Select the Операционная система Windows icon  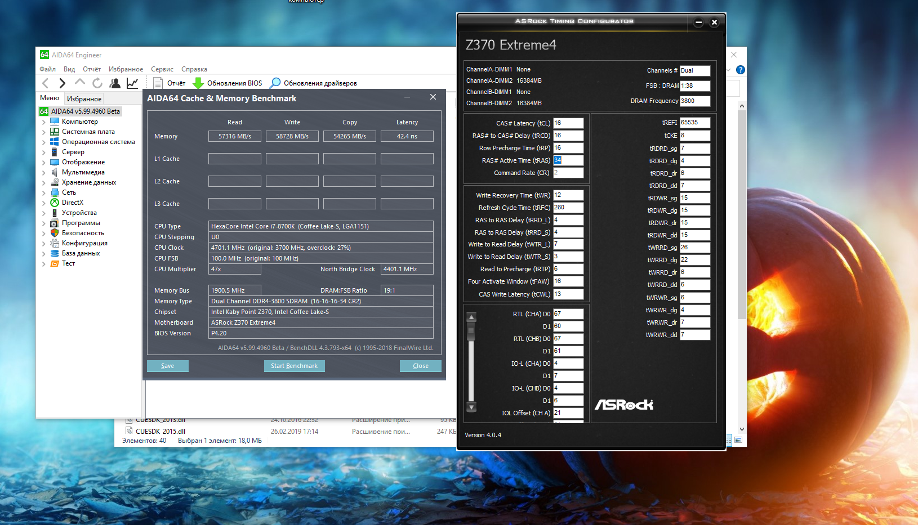55,142
